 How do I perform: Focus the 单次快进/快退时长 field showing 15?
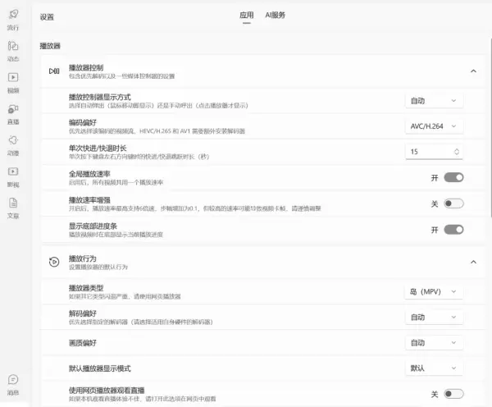coord(434,152)
